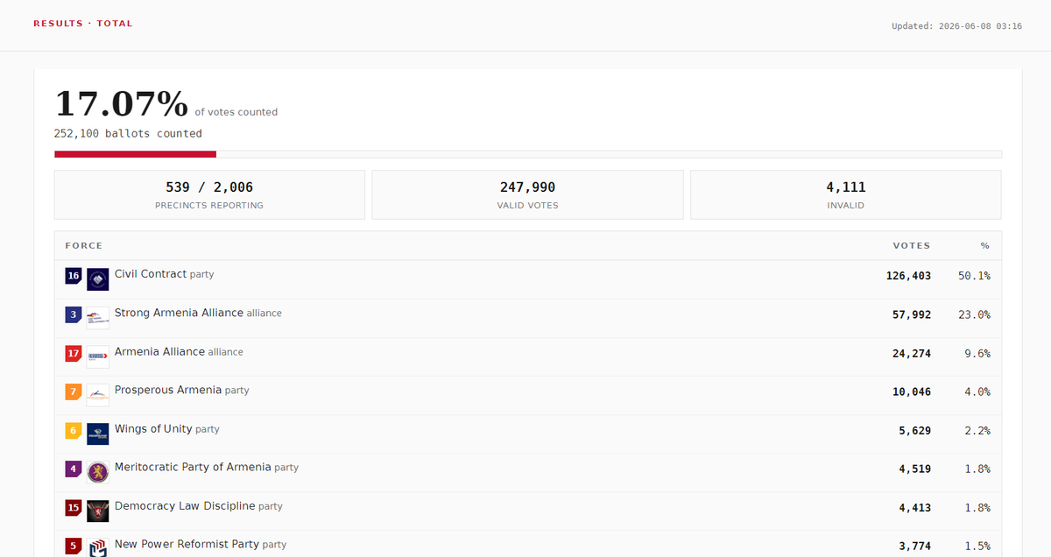
Task: Click the 23.0% percentage value
Action: (974, 314)
